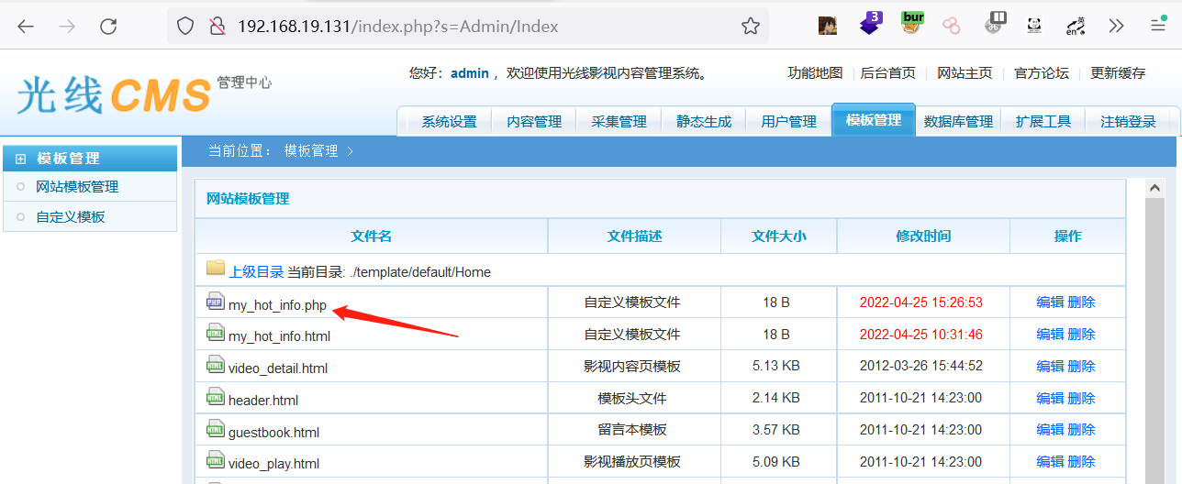Open the browser hamburger menu

point(1158,26)
